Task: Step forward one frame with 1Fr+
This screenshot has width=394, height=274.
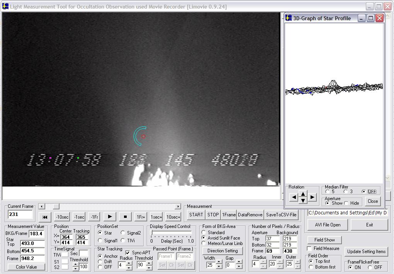Action: (141, 217)
